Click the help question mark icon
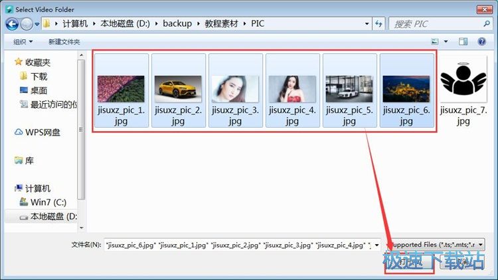The width and height of the screenshot is (498, 280). 481,41
